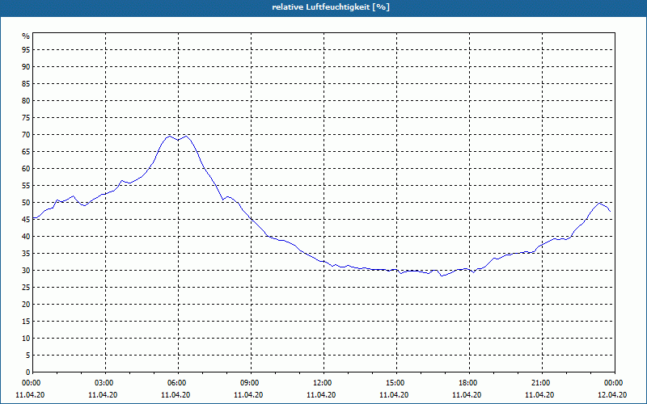Click the y-axis label 5
This screenshot has width=647, height=404.
pyautogui.click(x=28, y=356)
